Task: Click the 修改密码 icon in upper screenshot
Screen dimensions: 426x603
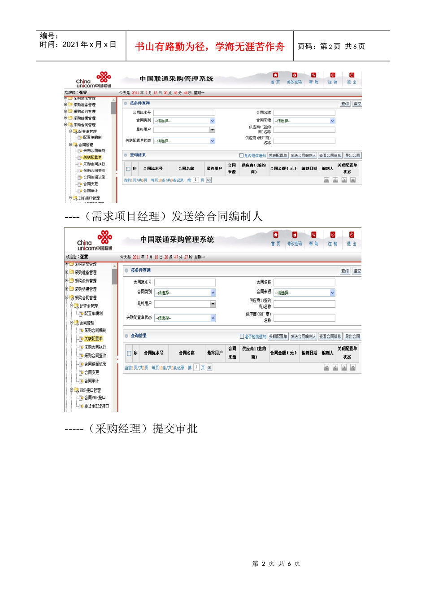Action: [294, 75]
